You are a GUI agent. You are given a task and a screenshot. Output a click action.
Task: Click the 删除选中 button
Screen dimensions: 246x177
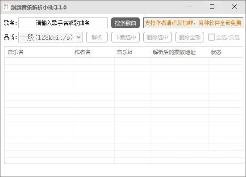pyautogui.click(x=158, y=37)
